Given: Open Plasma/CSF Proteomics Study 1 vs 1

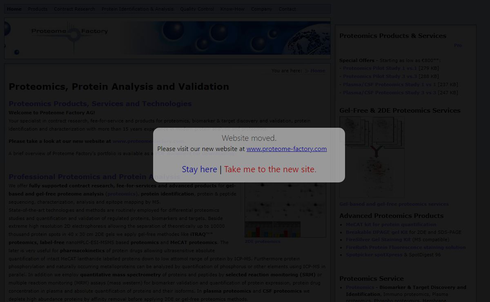Looking at the screenshot, I should coord(390,84).
